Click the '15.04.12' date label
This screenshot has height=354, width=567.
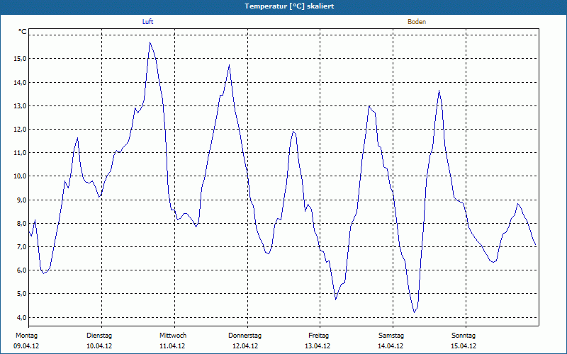464,346
